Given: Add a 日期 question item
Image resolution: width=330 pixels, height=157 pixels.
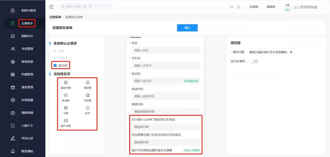Looking at the screenshot, I should tap(66, 110).
